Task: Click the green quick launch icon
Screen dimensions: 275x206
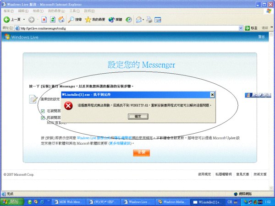Action: point(30,202)
